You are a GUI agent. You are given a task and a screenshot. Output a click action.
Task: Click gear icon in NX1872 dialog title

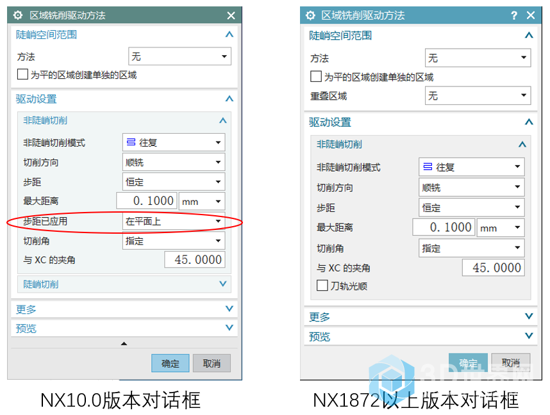(310, 15)
